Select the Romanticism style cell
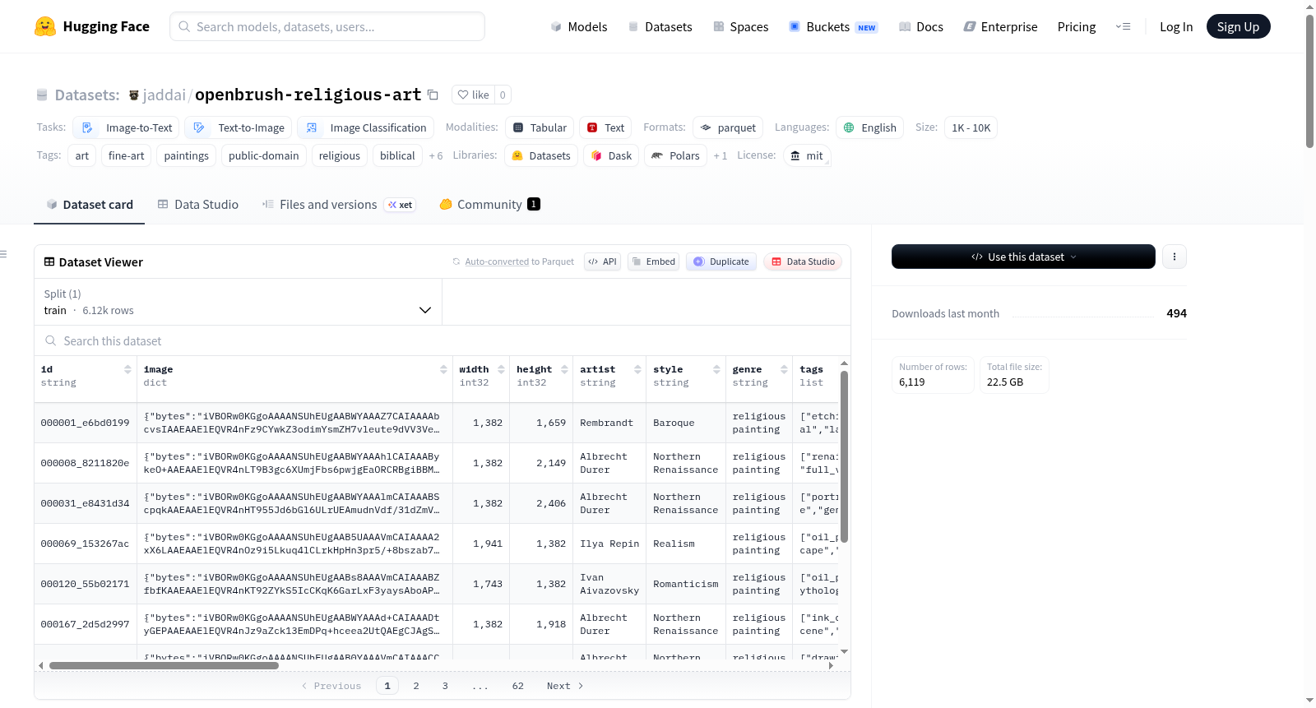 coord(686,584)
